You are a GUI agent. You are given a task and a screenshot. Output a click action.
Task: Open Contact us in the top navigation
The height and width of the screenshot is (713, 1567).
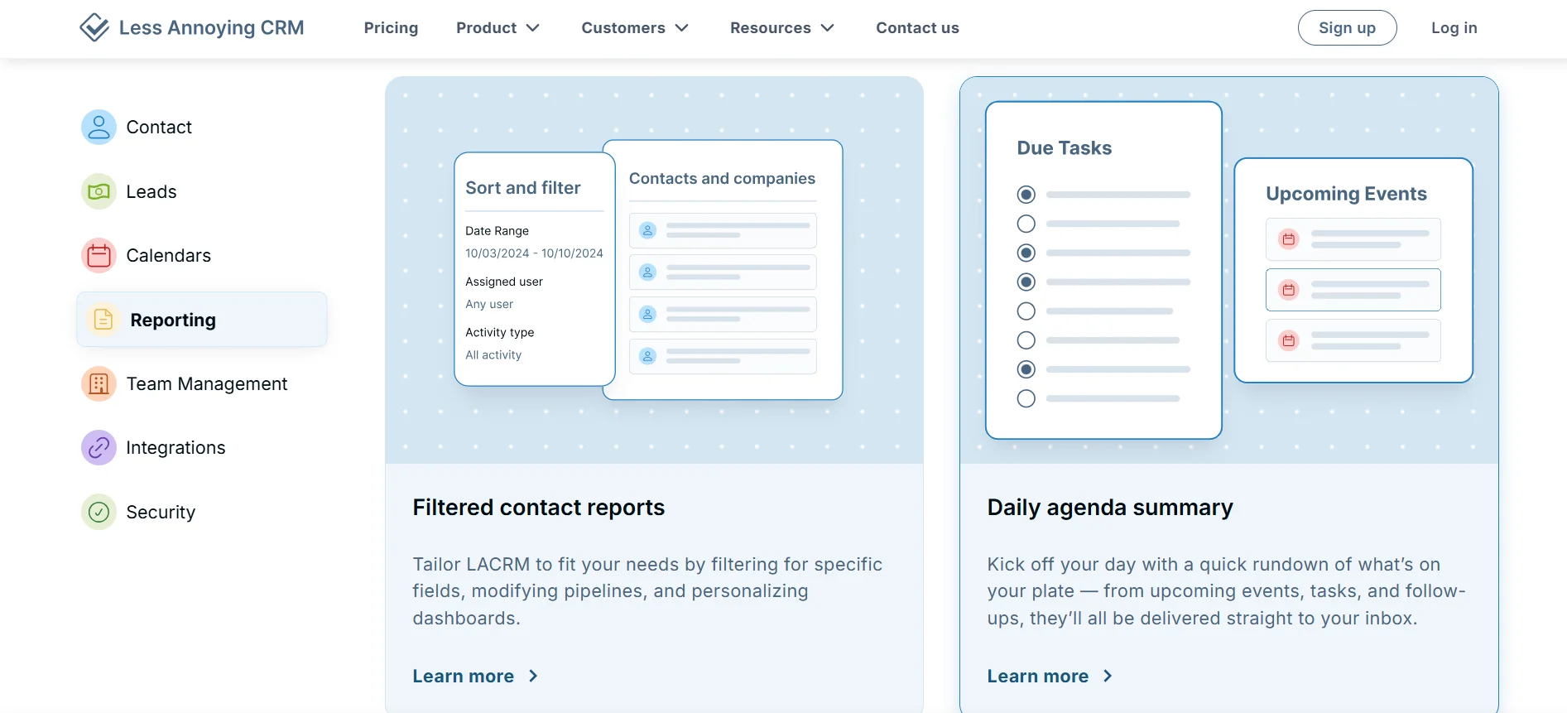coord(917,28)
